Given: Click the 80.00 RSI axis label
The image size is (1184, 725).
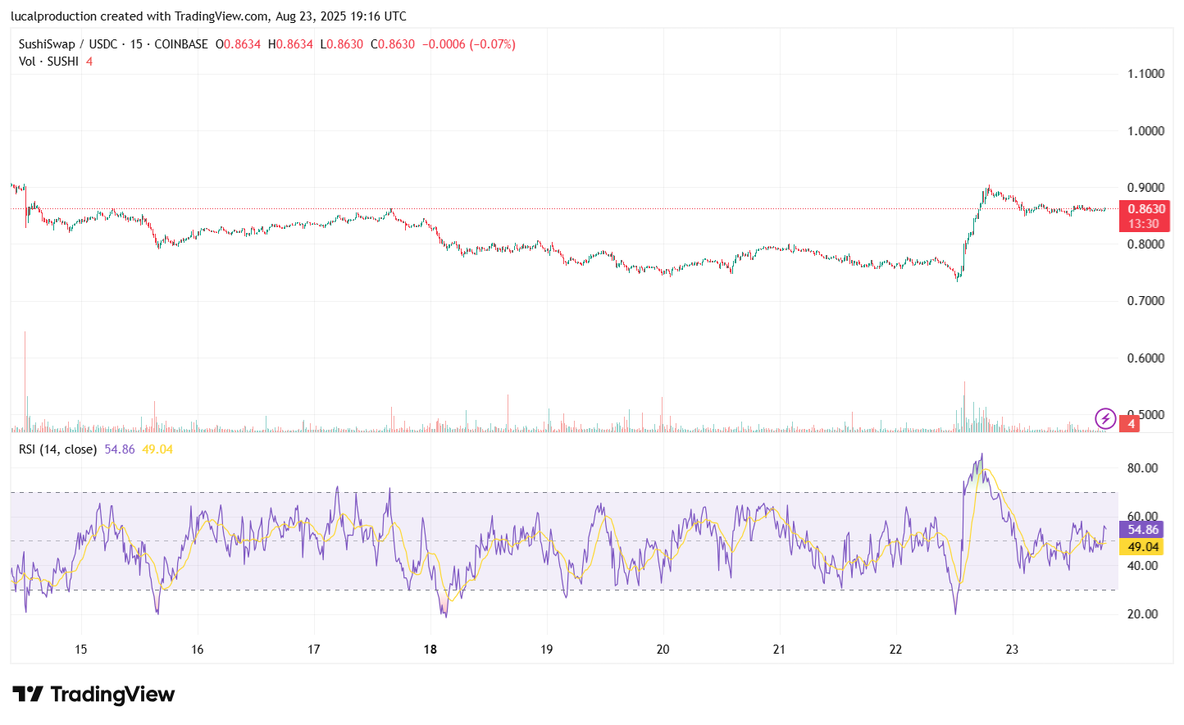Looking at the screenshot, I should coord(1142,468).
